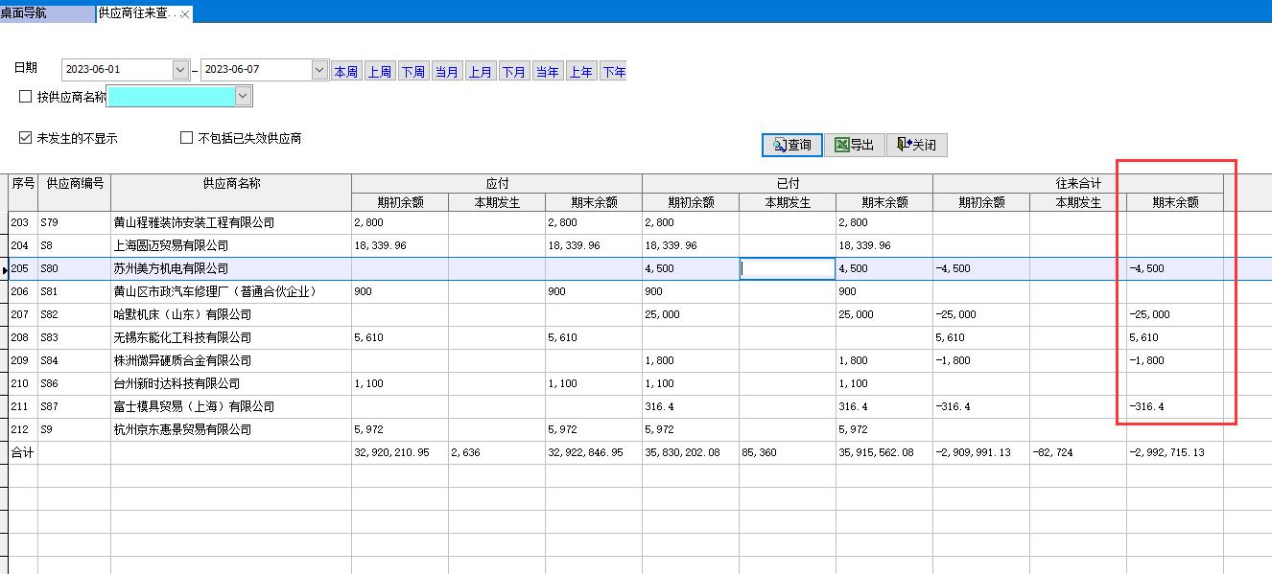Image resolution: width=1272 pixels, height=574 pixels.
Task: Select the 供应商往来查询 tab
Action: tap(136, 13)
